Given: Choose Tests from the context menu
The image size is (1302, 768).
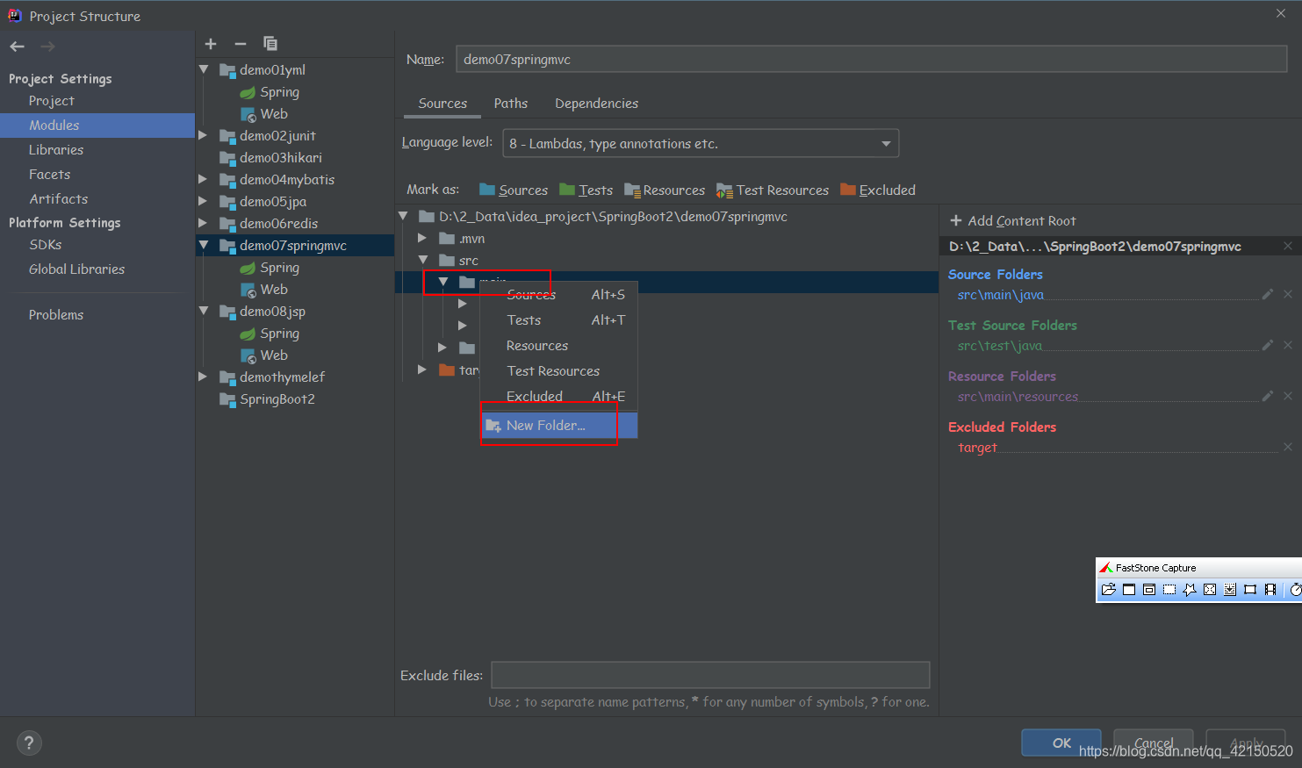Looking at the screenshot, I should (x=558, y=320).
